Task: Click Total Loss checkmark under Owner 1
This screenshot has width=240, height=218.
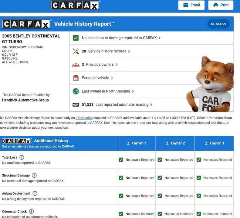Action: (121, 160)
